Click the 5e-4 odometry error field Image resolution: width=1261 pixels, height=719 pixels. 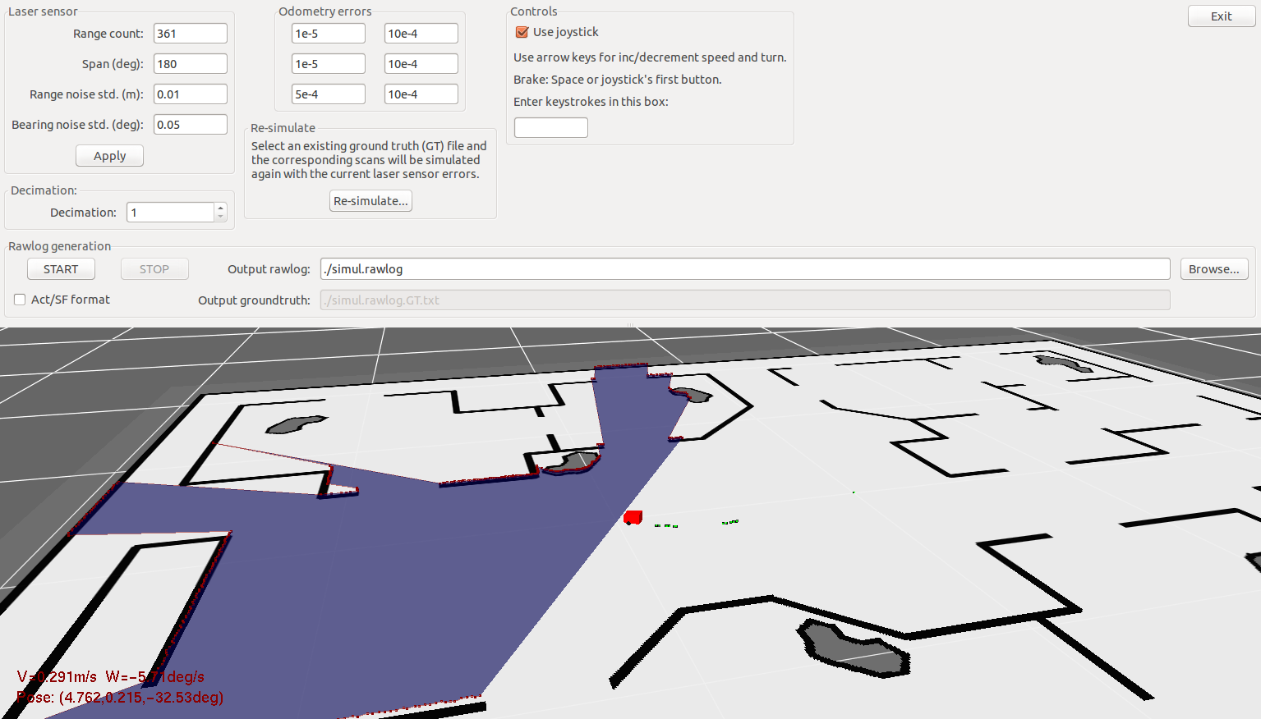click(328, 94)
